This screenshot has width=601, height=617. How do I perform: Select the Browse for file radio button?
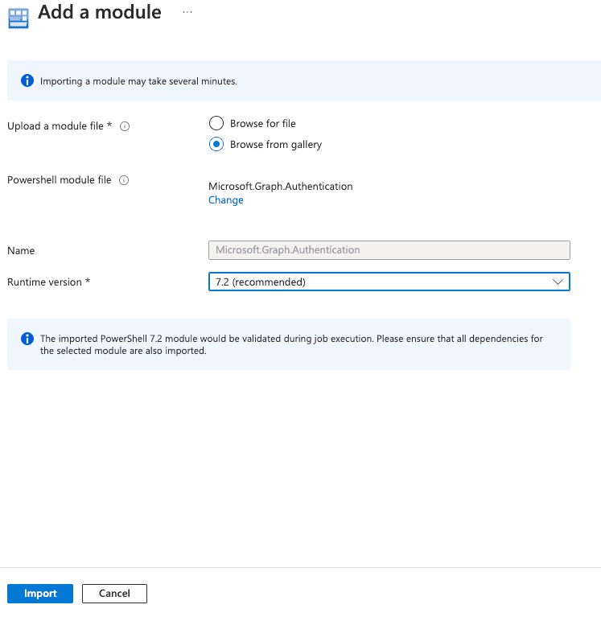(x=216, y=123)
